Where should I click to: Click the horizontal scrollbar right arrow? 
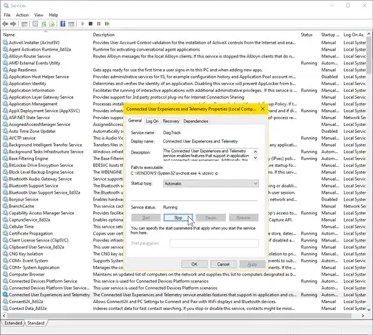363,316
